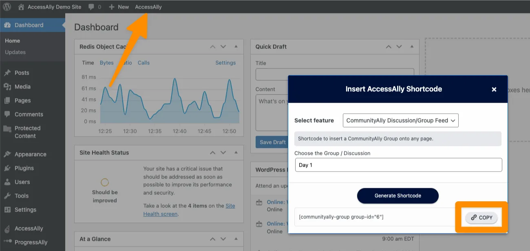Move Quick Draft widget up
The width and height of the screenshot is (530, 251).
[x=388, y=47]
